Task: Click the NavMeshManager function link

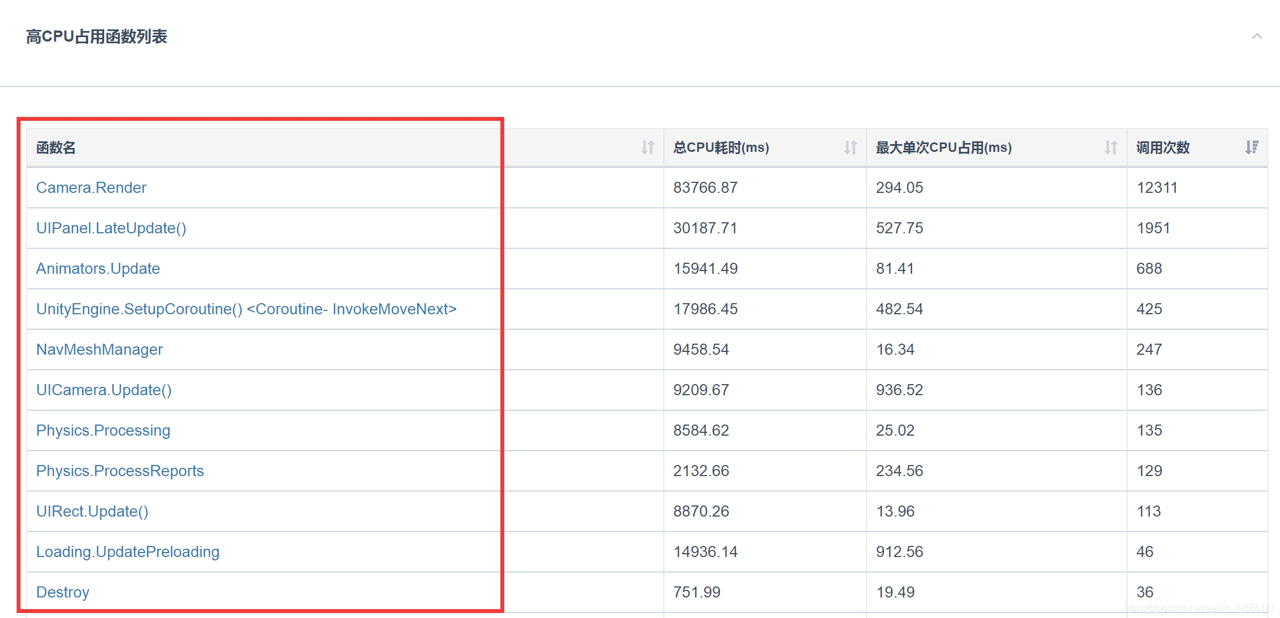Action: [100, 349]
